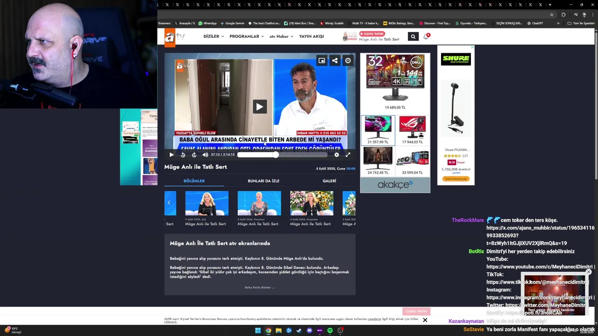
Task: Switch to the BUNLARI DA İZLE tab
Action: click(x=263, y=181)
